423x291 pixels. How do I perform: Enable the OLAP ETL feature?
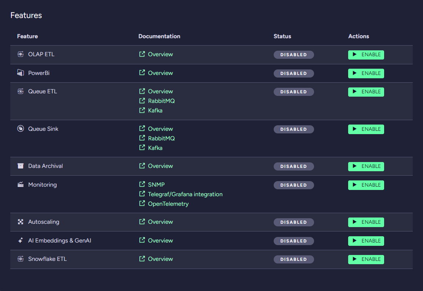click(x=366, y=55)
